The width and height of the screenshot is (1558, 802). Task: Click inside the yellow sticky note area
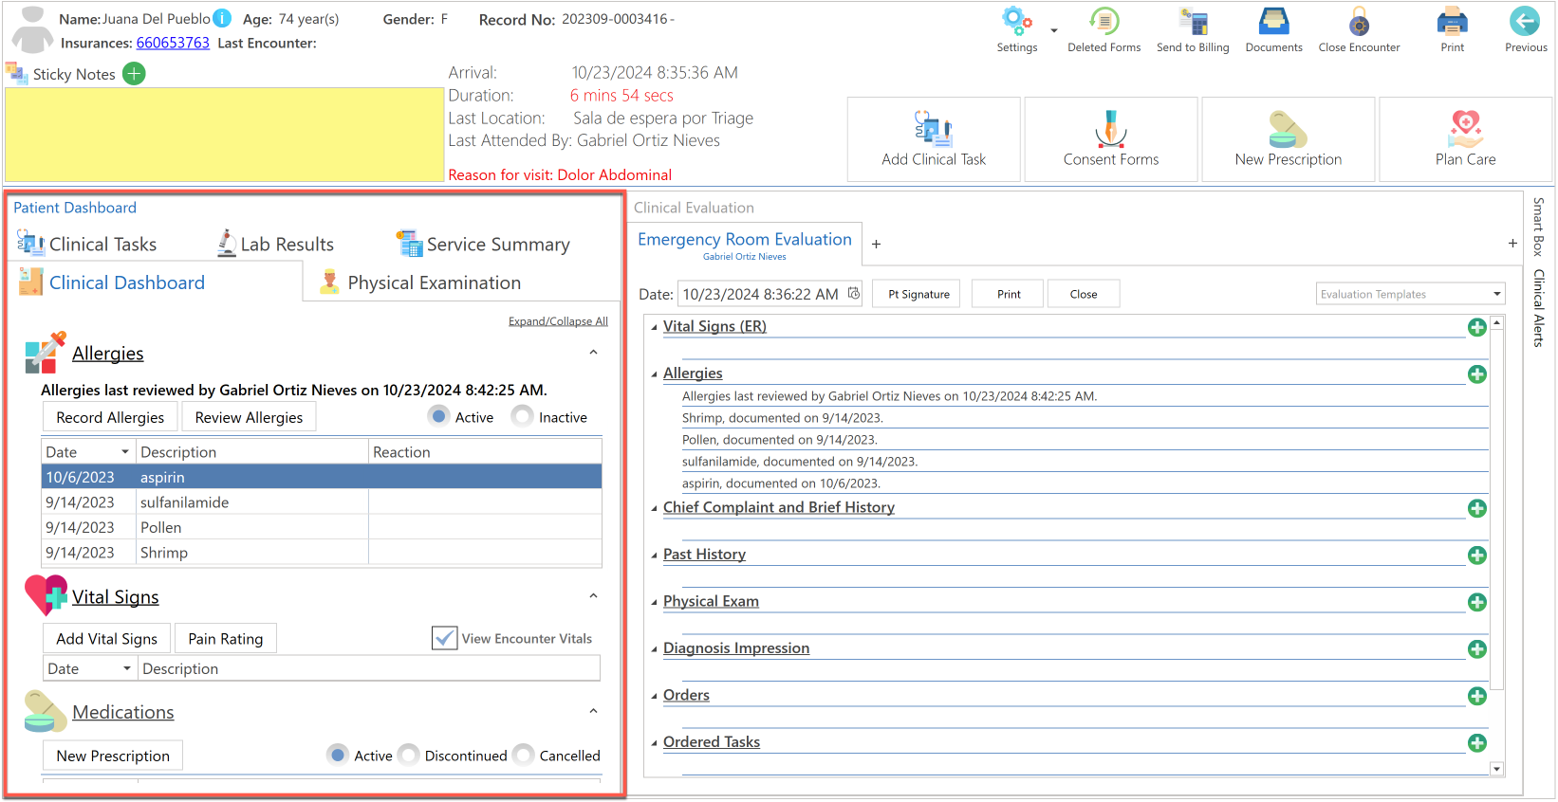coord(225,135)
